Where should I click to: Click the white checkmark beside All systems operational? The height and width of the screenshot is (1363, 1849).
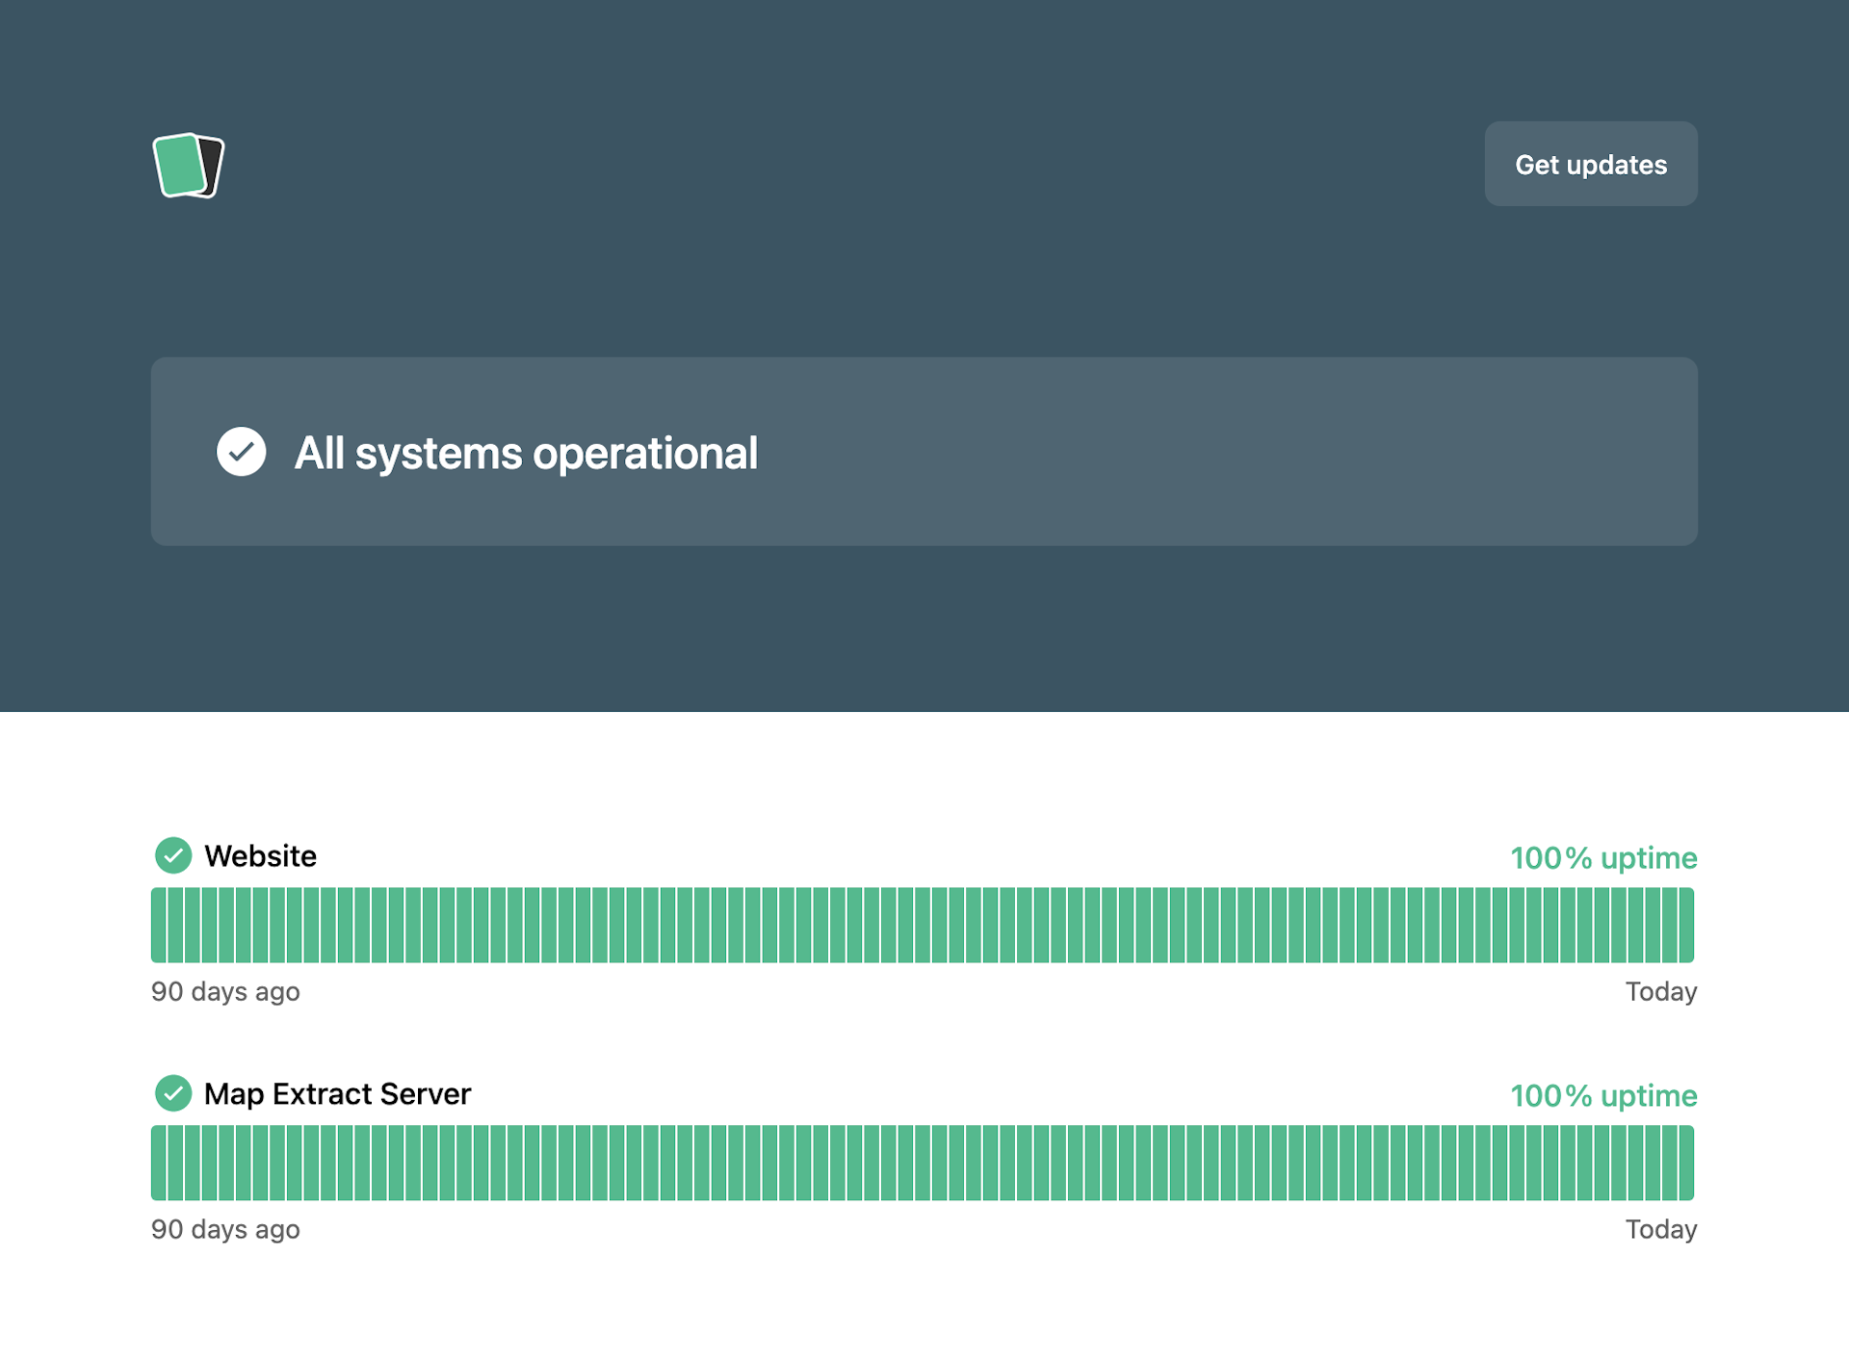241,452
